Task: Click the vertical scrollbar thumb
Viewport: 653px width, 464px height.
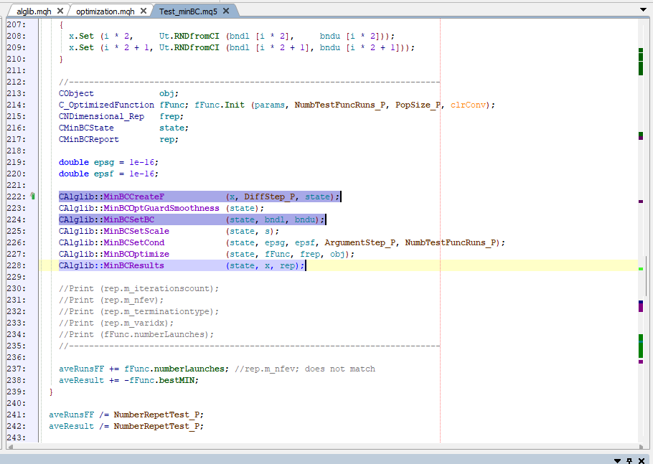Action: pos(646,275)
